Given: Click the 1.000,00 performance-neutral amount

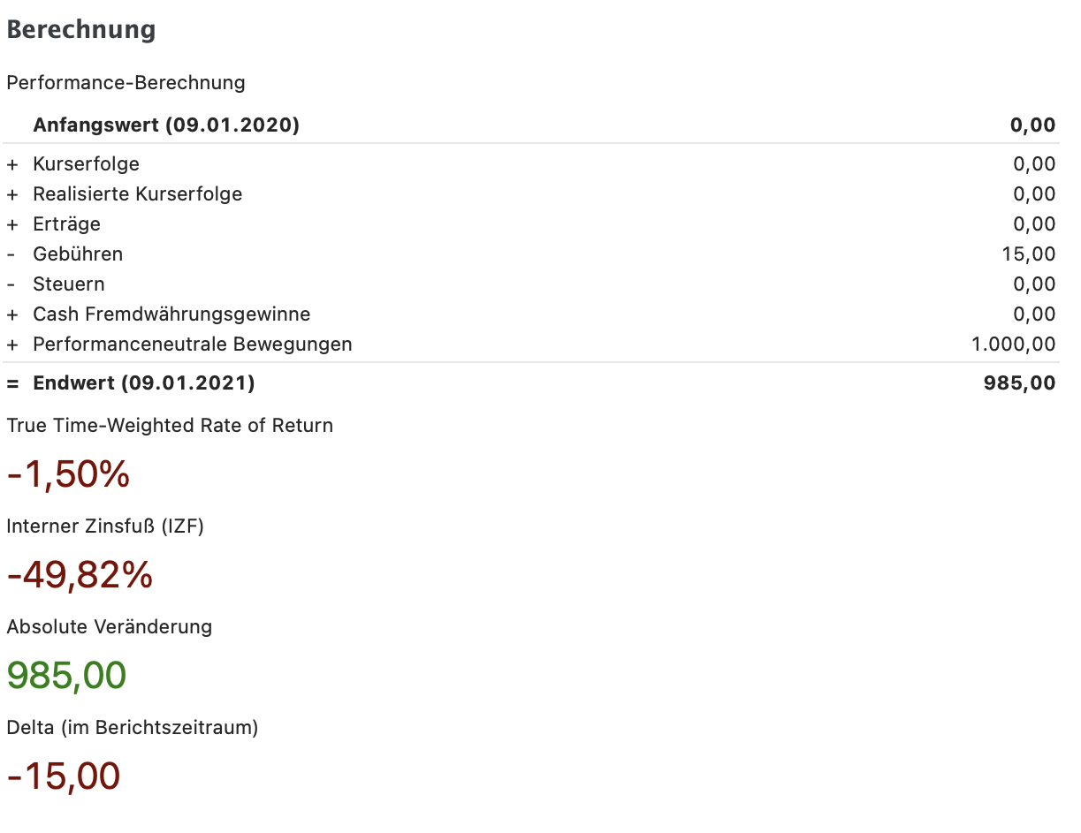Looking at the screenshot, I should [x=1013, y=345].
